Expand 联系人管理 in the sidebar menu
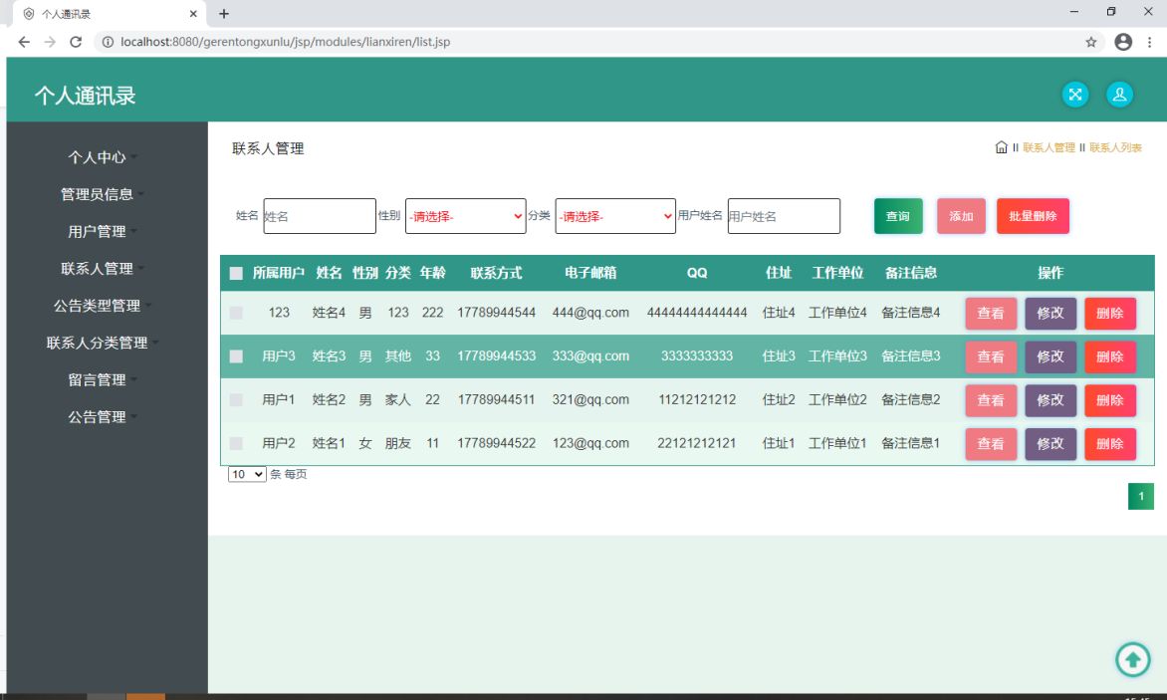Screen dimensions: 1167x700 pos(97,269)
